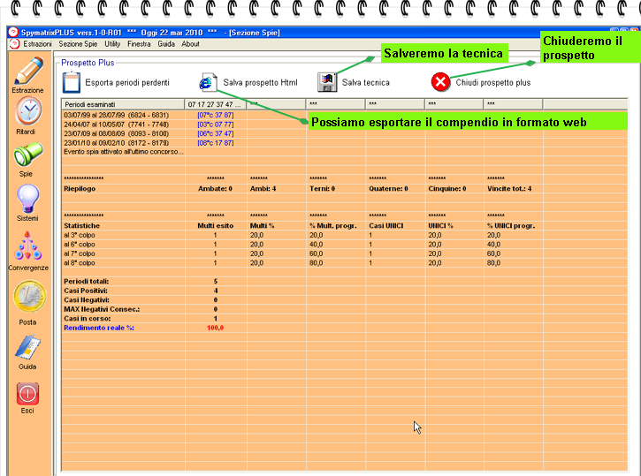Screen dimensions: 641x476
Task: Click the Esporta periodi perdenti clipboard icon
Action: 71,82
